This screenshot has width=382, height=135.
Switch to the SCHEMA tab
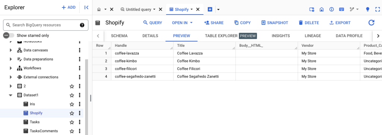[119, 36]
